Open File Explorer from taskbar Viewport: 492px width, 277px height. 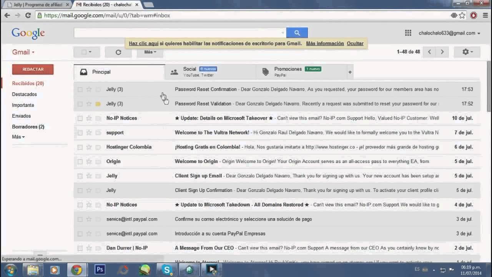tap(33, 270)
